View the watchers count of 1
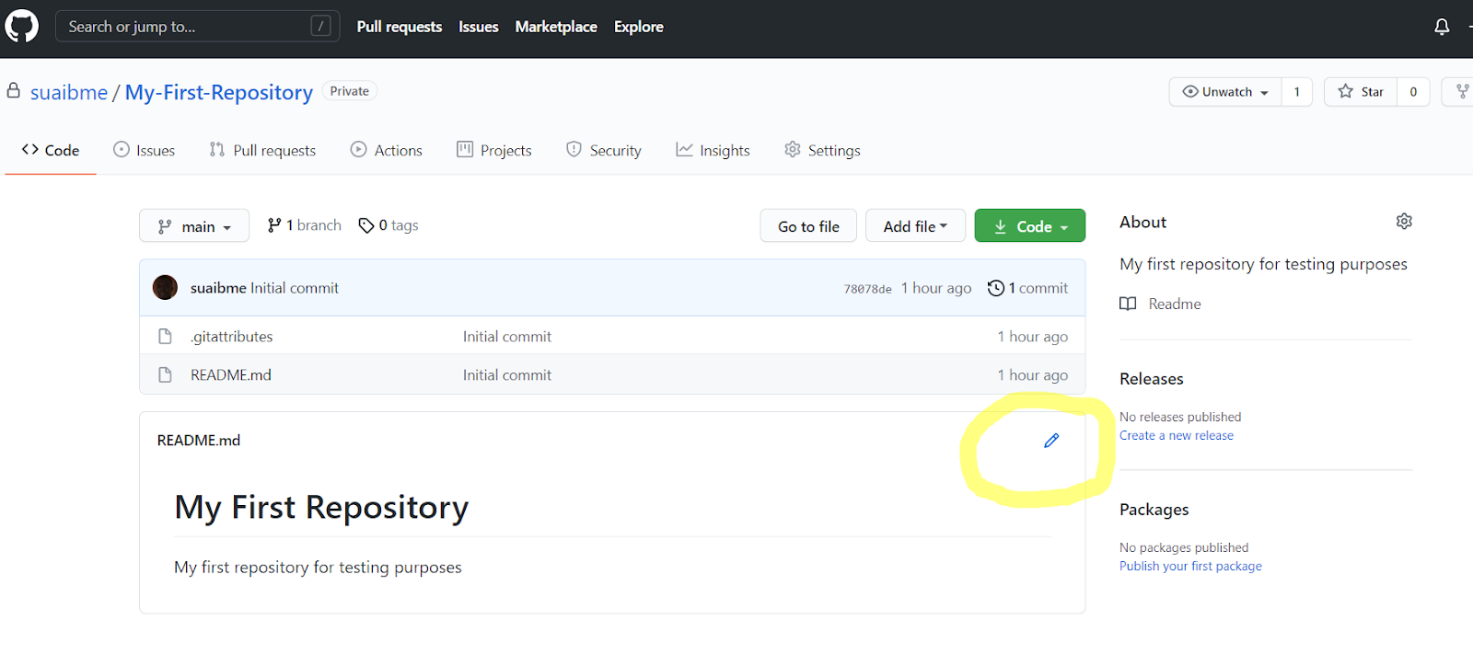The height and width of the screenshot is (655, 1473). (x=1297, y=92)
